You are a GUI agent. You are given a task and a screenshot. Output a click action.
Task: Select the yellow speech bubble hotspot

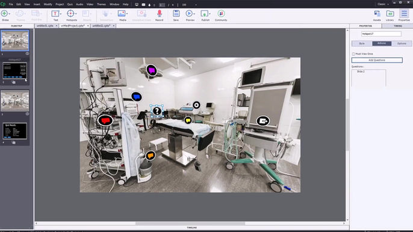[188, 120]
